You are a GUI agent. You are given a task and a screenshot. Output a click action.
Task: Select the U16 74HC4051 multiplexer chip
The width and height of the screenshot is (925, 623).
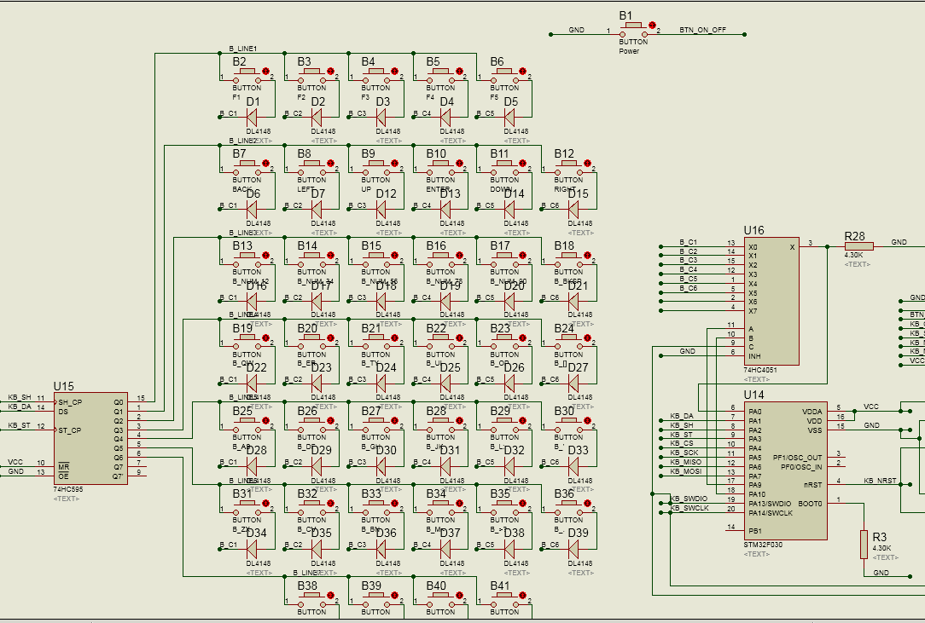click(771, 301)
